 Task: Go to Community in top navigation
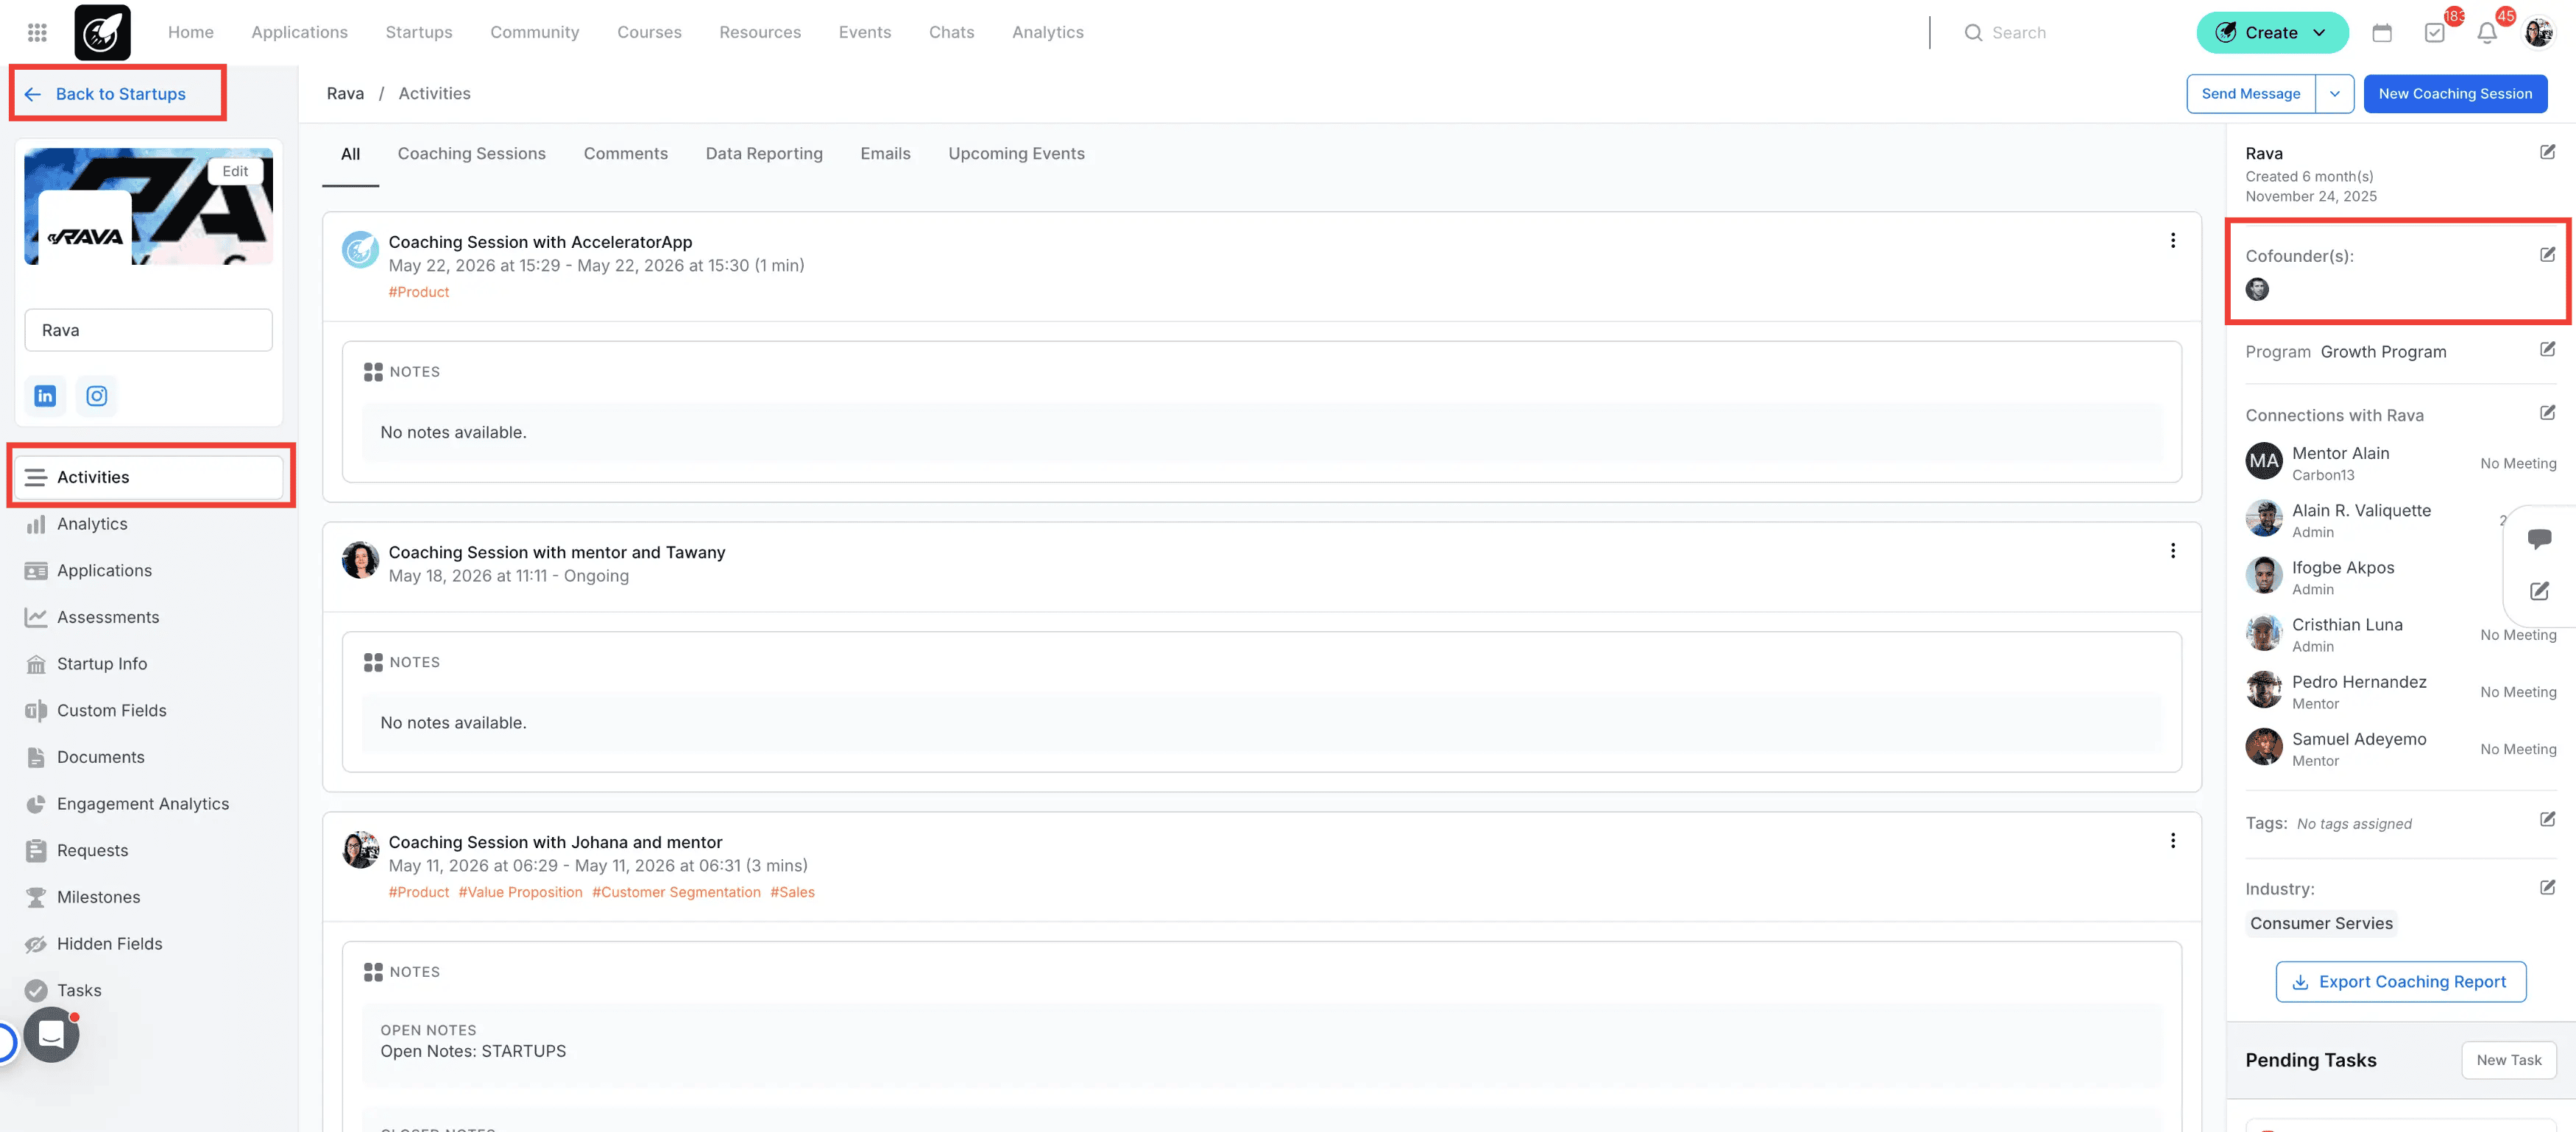(x=534, y=32)
